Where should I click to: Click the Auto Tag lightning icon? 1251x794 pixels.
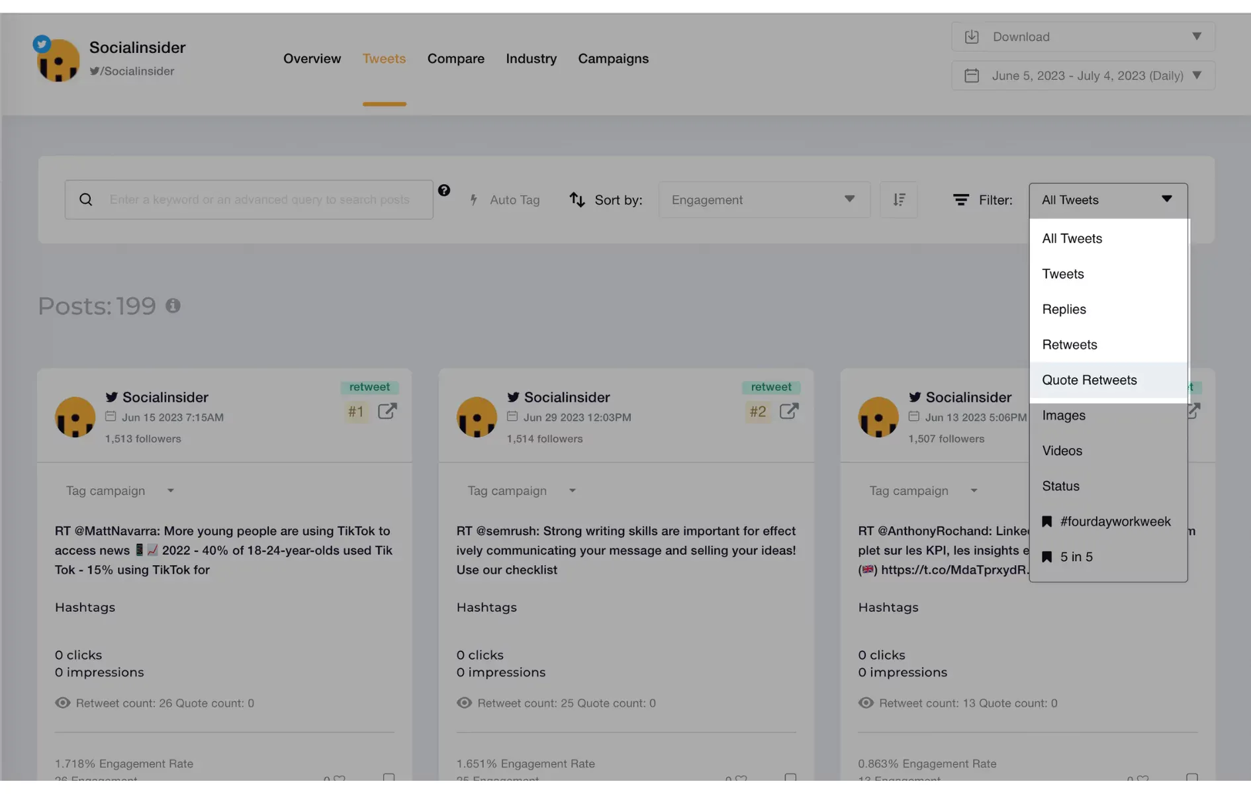tap(474, 200)
